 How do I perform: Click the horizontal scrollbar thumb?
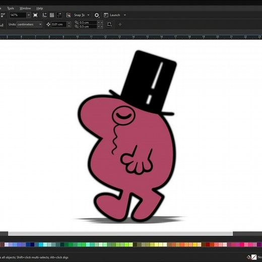pos(120,233)
